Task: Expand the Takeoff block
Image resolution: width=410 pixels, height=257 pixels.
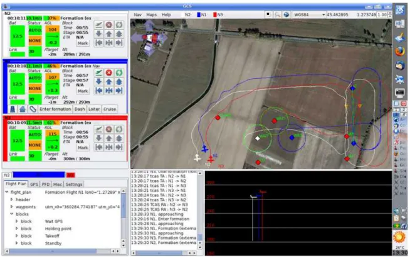Action: 17,236
